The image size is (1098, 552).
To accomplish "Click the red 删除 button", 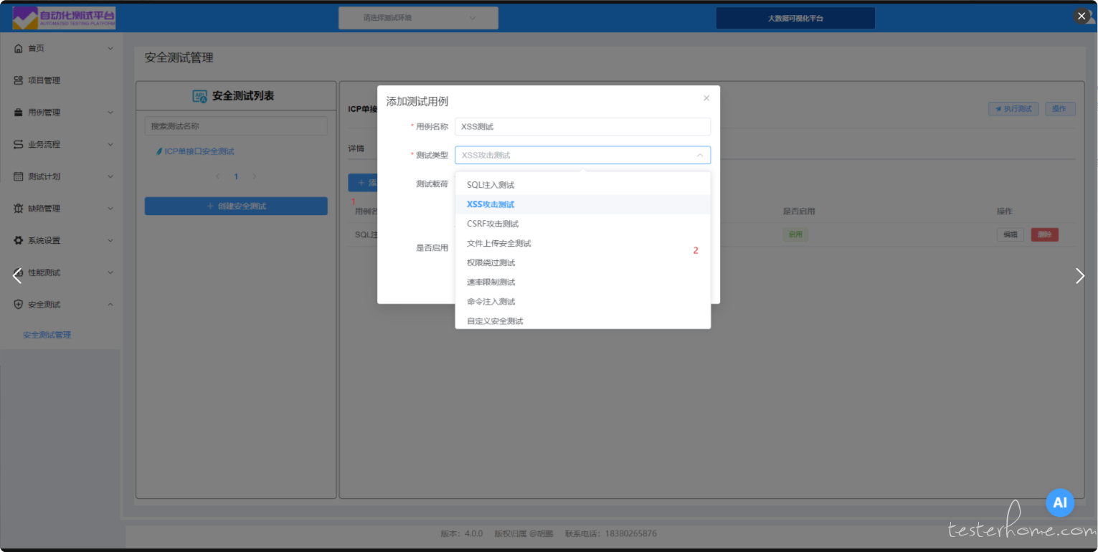I will coord(1044,234).
